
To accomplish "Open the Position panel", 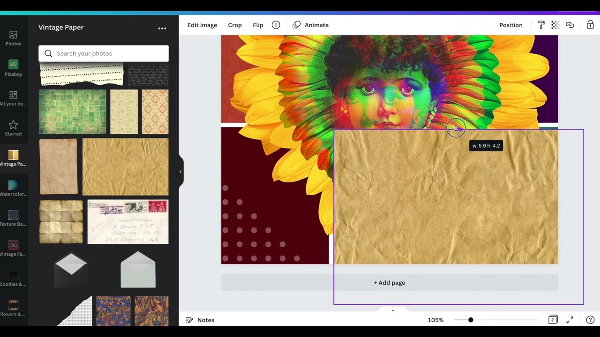I will 510,25.
